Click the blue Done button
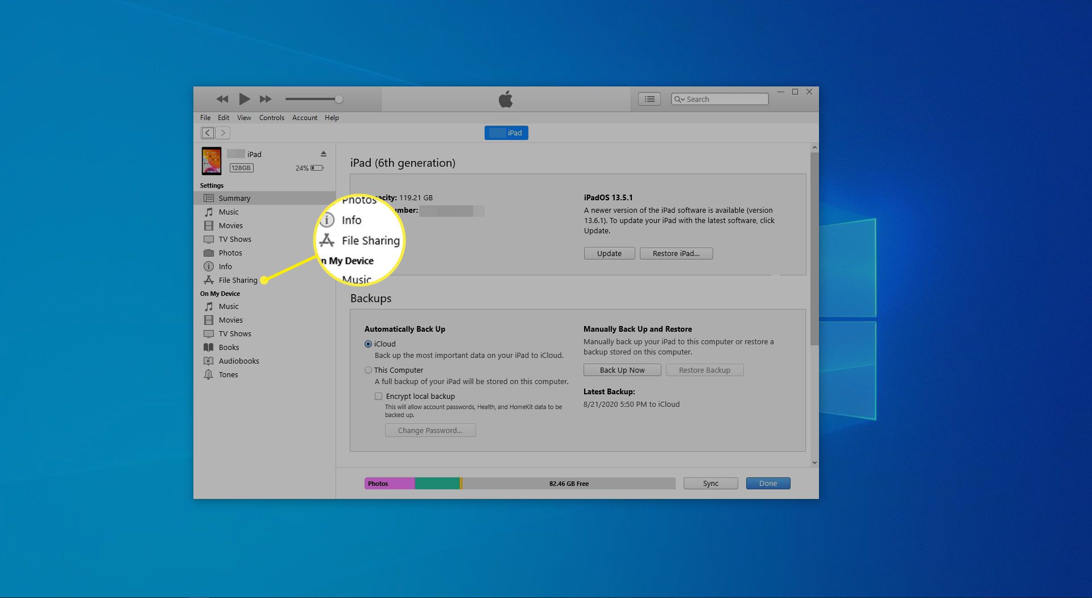The height and width of the screenshot is (598, 1092). (768, 483)
